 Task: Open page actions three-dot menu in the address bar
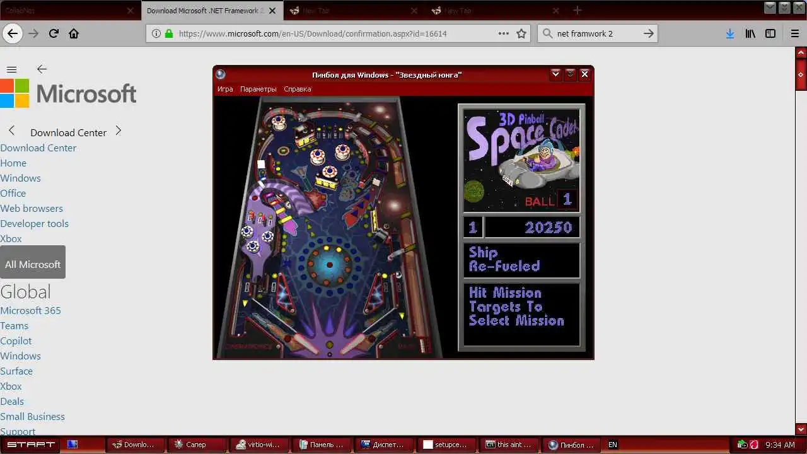click(x=504, y=33)
